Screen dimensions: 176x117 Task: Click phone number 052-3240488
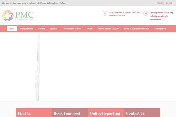[116, 12]
